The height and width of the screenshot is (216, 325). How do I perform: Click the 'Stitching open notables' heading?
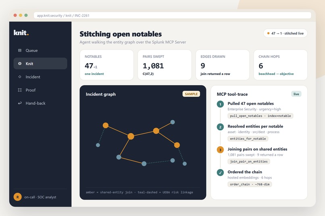coord(121,34)
